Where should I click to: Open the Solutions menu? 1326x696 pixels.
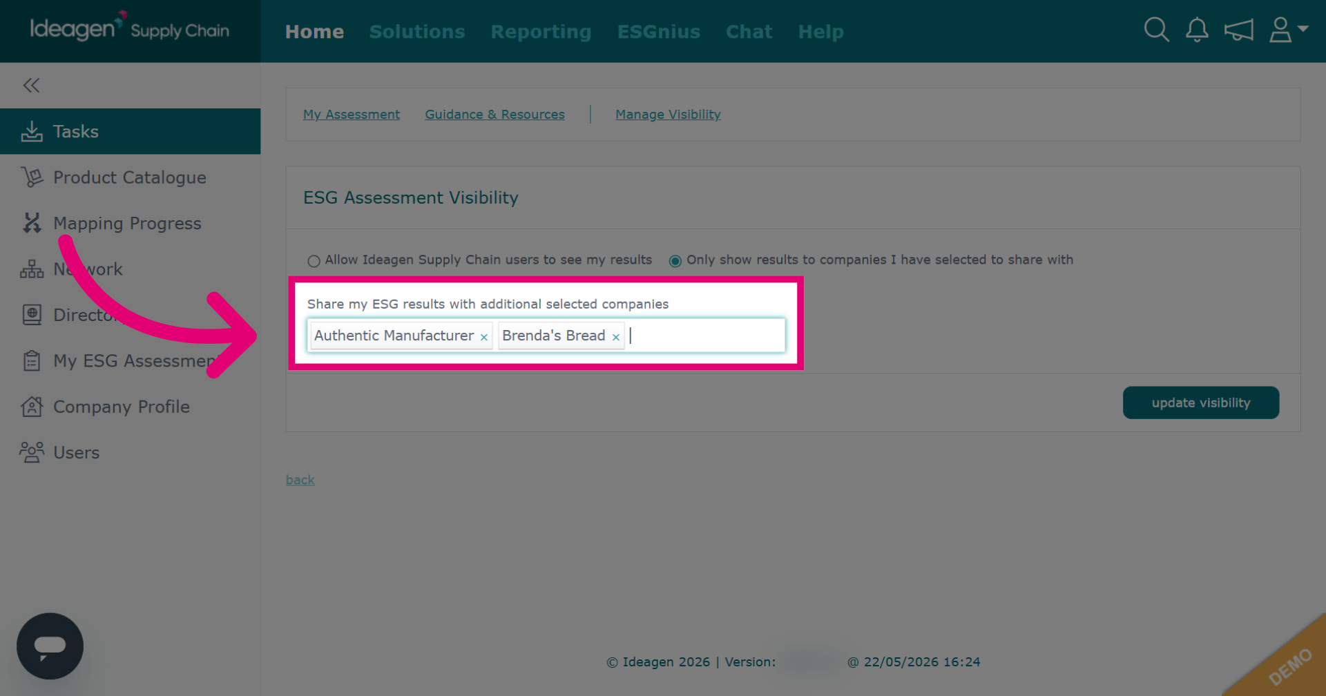pos(417,32)
